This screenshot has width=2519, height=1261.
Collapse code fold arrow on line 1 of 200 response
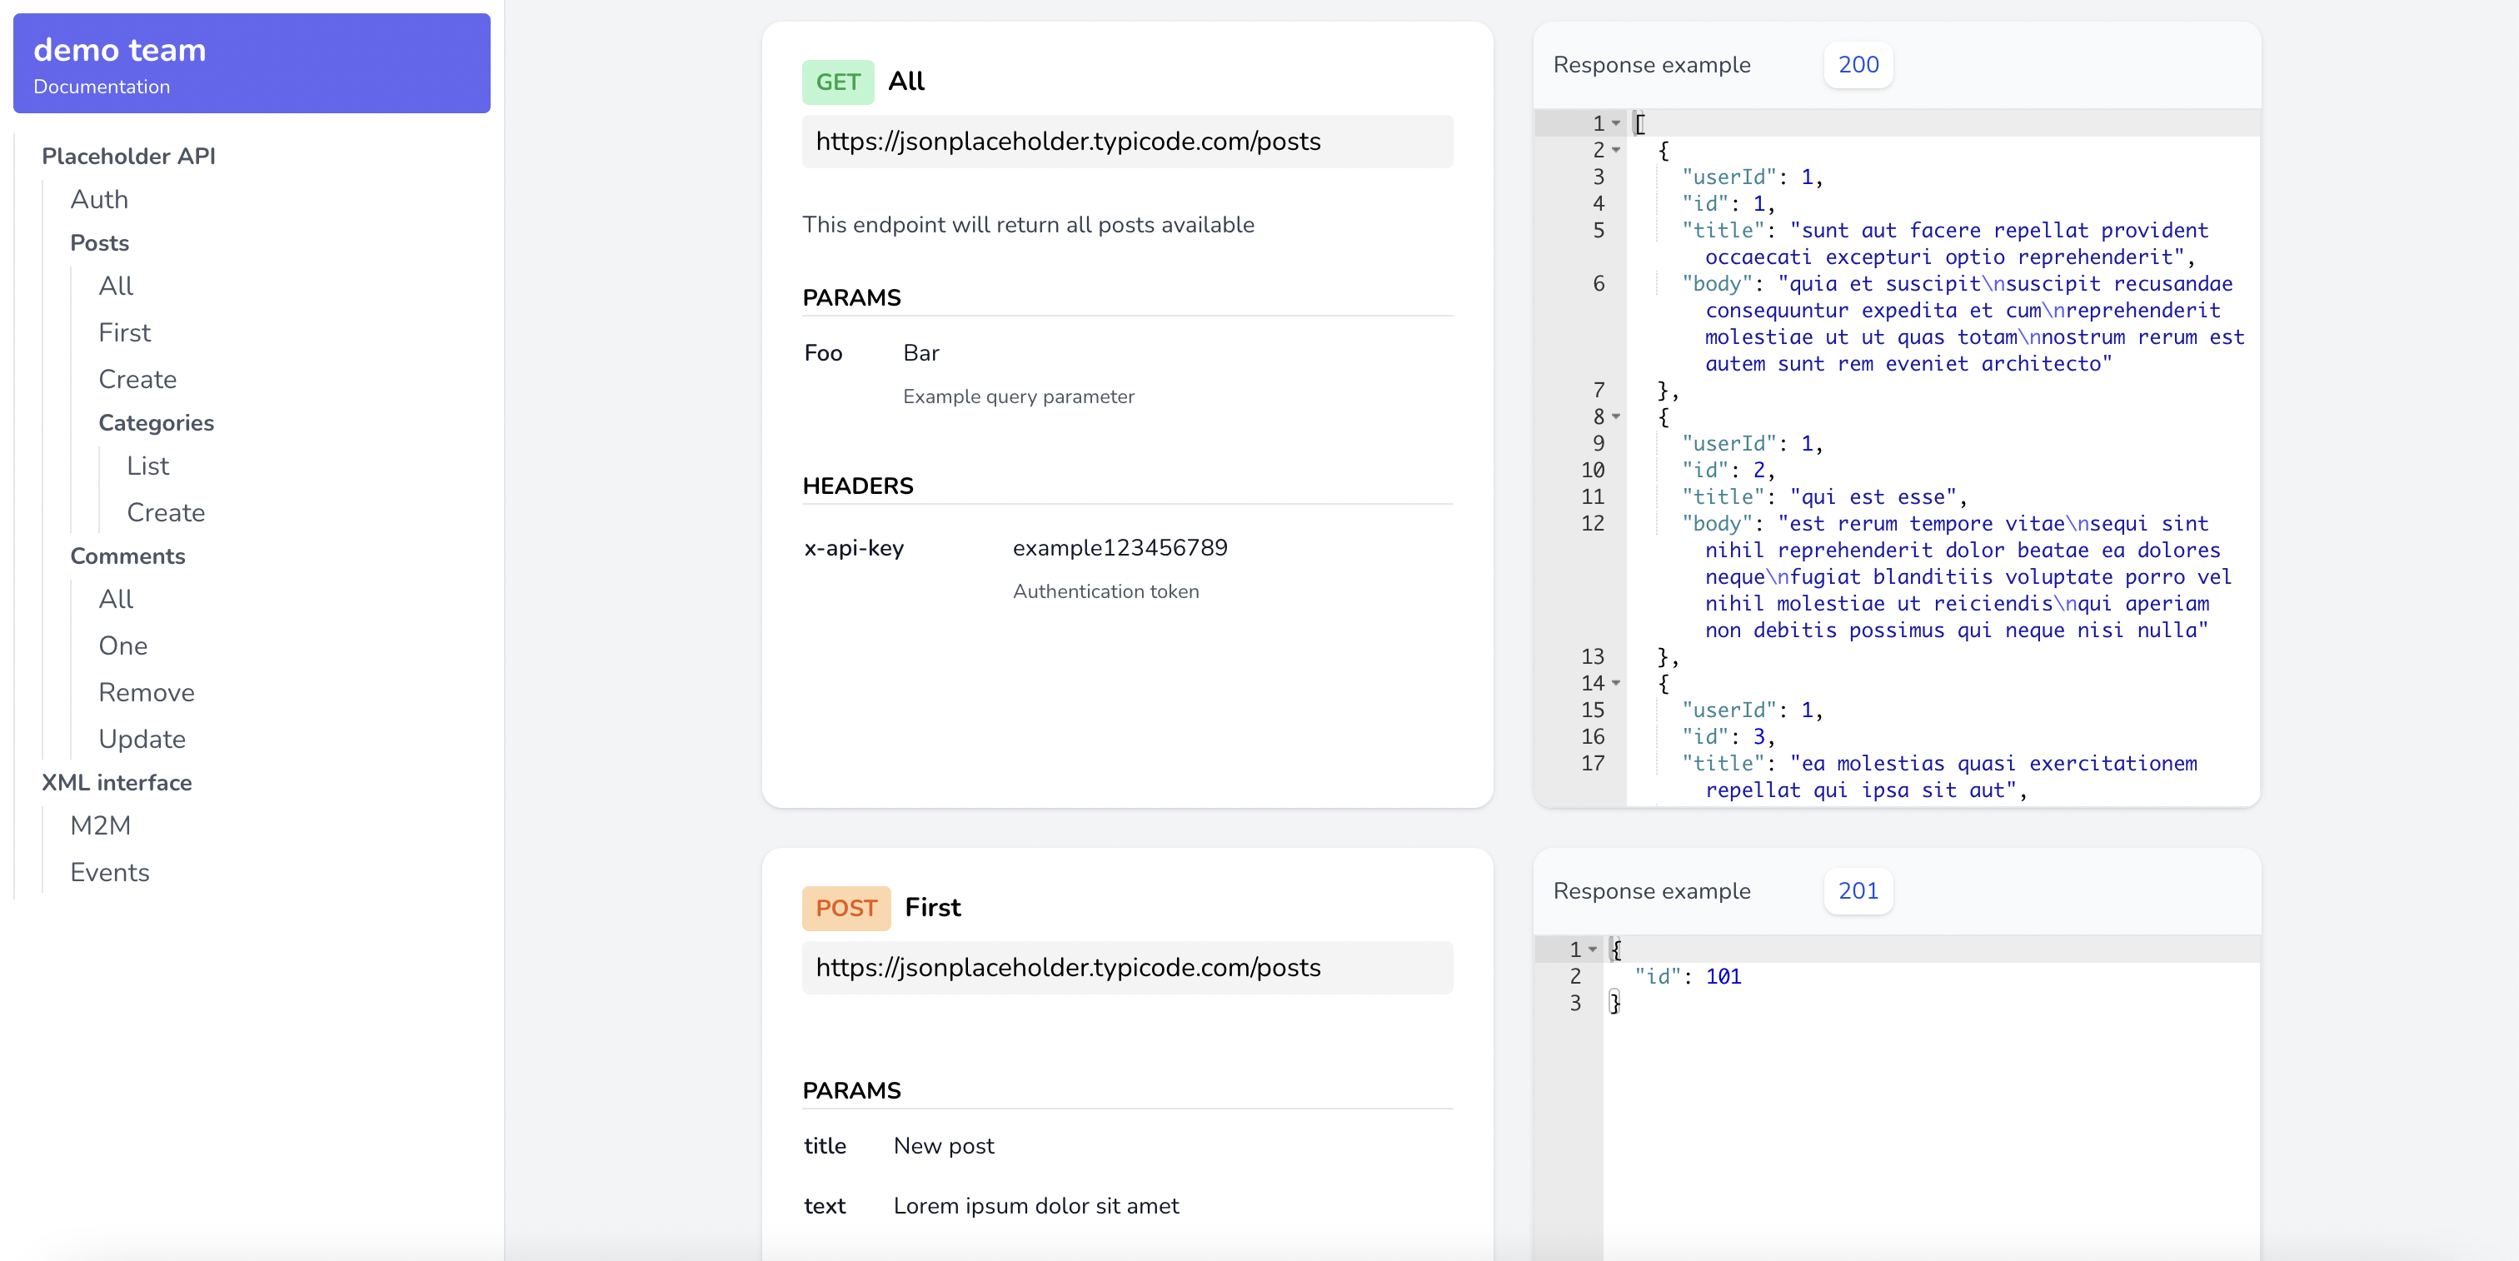click(x=1616, y=123)
